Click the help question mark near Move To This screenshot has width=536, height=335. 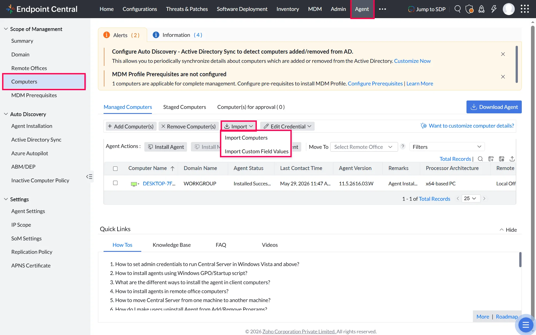(403, 146)
